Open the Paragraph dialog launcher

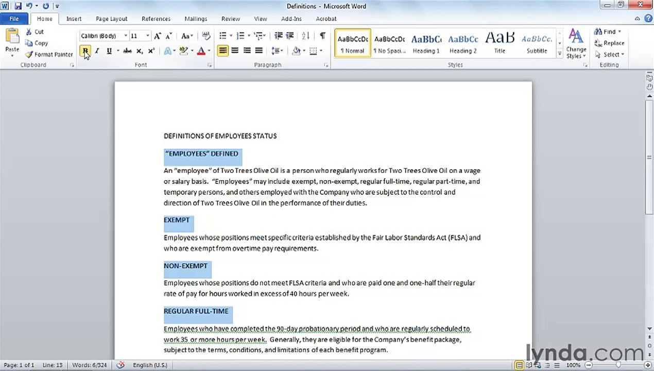(x=326, y=65)
